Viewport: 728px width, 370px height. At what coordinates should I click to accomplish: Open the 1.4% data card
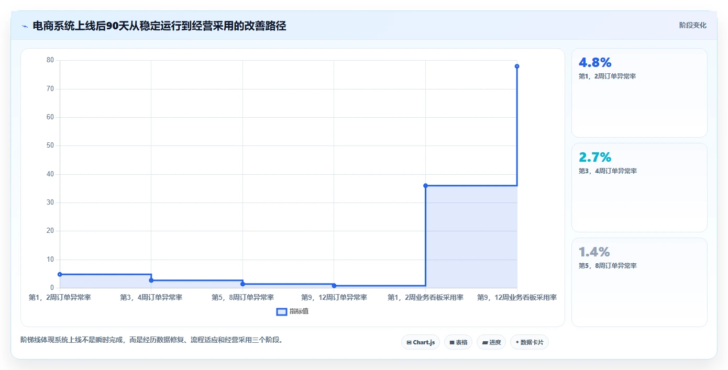click(x=639, y=283)
